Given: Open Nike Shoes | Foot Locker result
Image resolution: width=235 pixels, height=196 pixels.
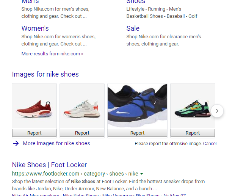Looking at the screenshot, I should (x=49, y=165).
